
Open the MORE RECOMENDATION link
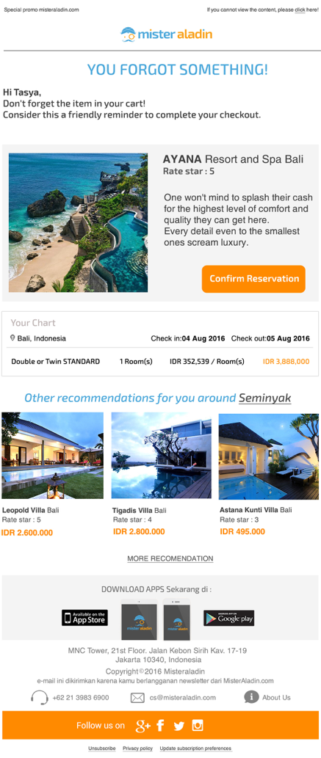(x=170, y=558)
